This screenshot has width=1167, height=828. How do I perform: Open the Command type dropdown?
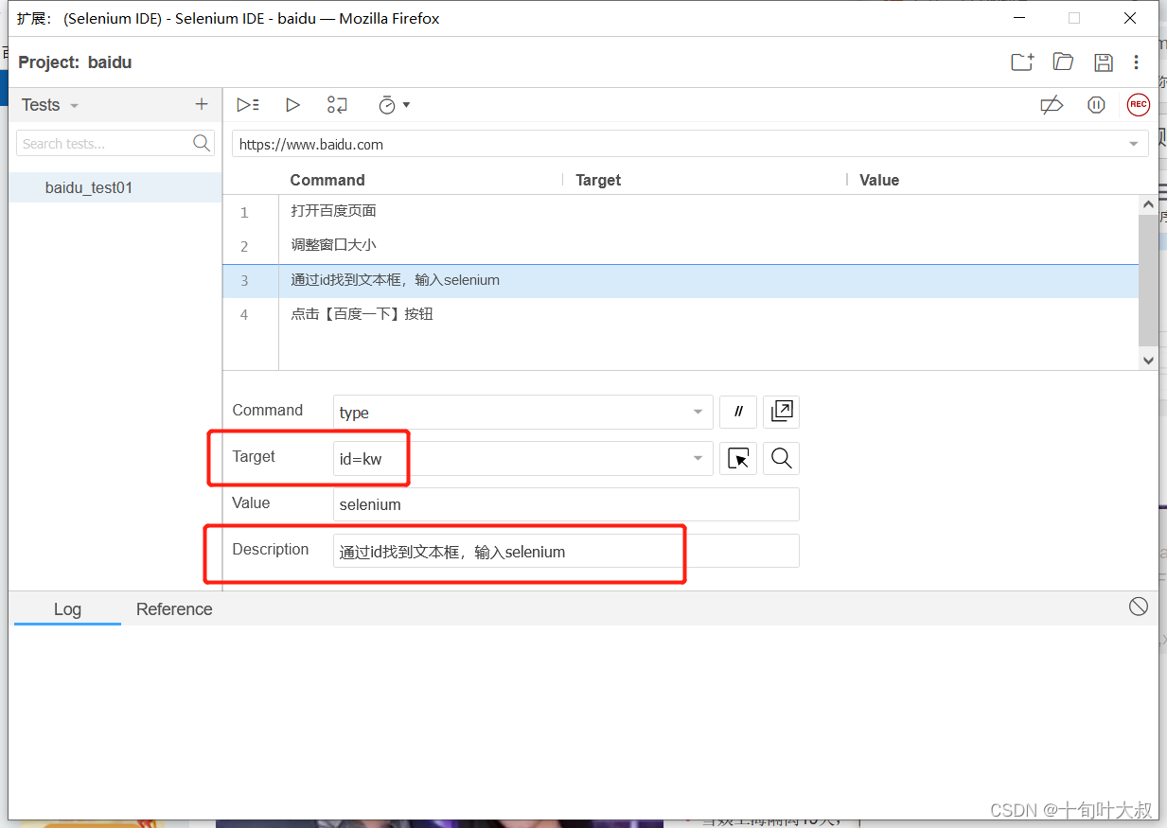523,412
